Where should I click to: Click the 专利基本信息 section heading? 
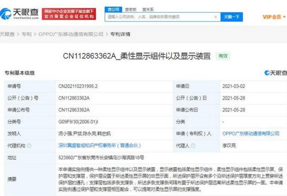19,73
